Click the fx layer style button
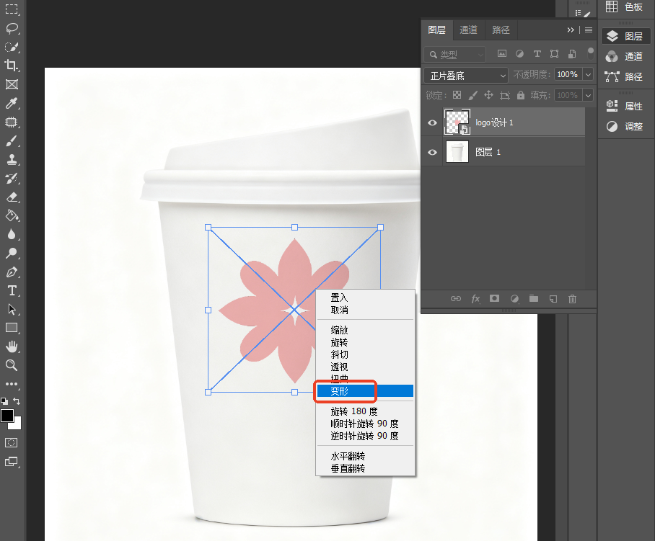This screenshot has width=655, height=541. [x=475, y=299]
